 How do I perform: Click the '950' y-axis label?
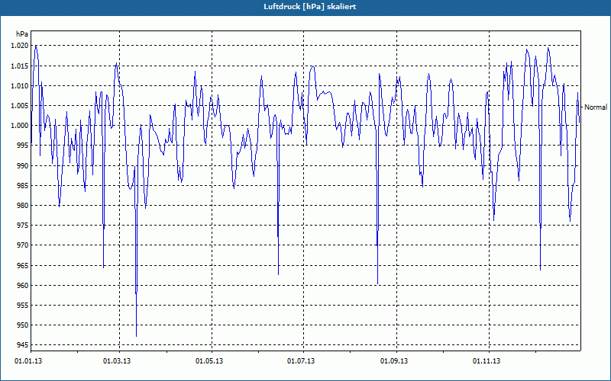click(23, 325)
